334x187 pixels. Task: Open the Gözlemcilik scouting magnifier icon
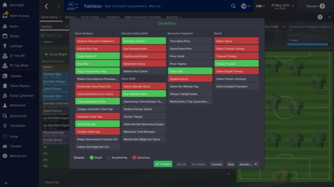(x=5, y=116)
